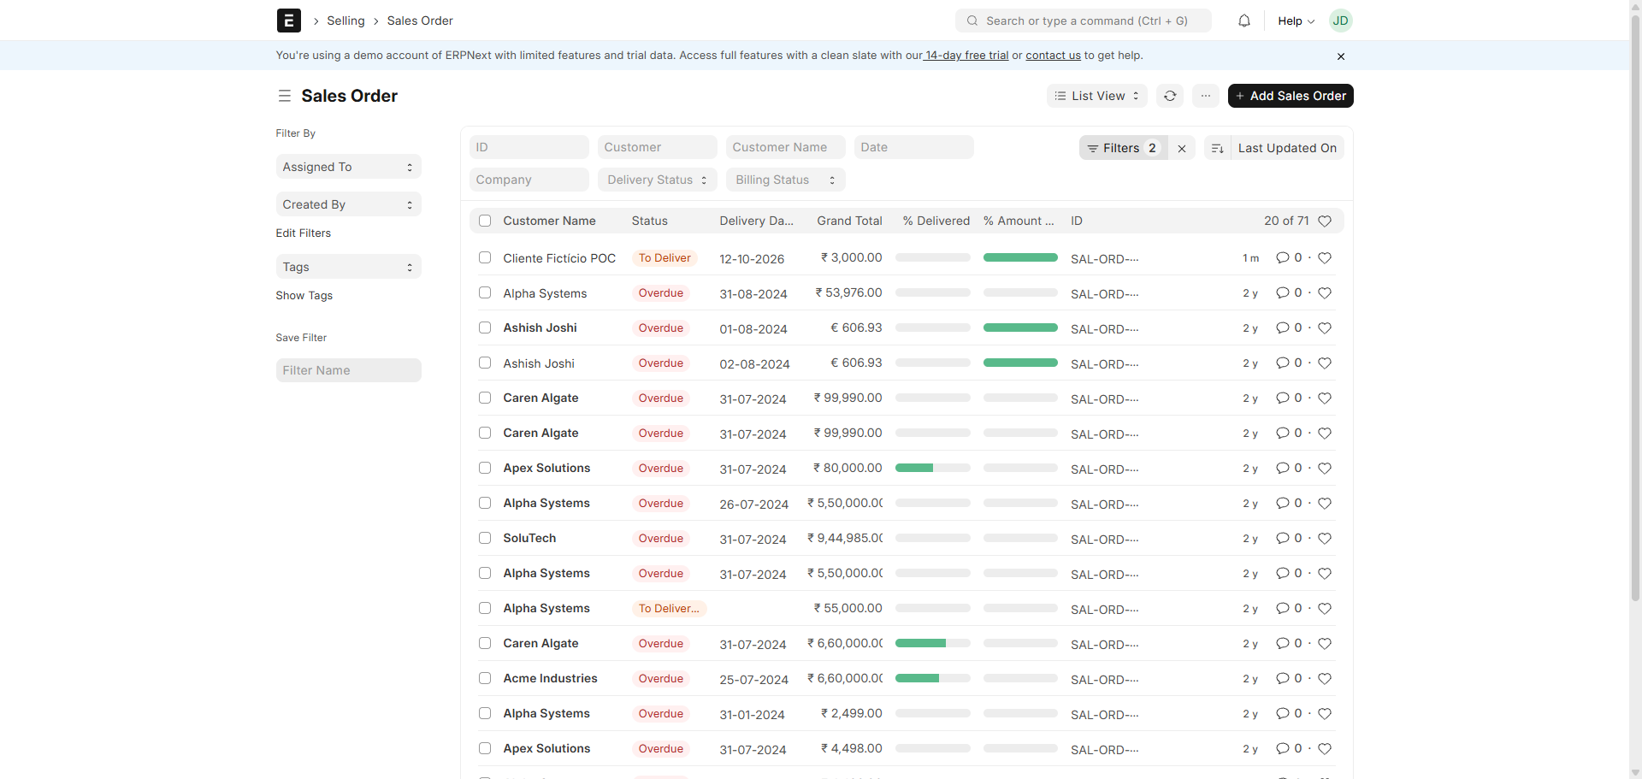Tick the ₹80,000.00 Apex Solutions row checkbox
1642x779 pixels.
(x=485, y=468)
